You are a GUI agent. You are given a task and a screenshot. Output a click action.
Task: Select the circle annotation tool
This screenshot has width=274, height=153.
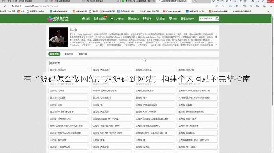coord(222,1)
